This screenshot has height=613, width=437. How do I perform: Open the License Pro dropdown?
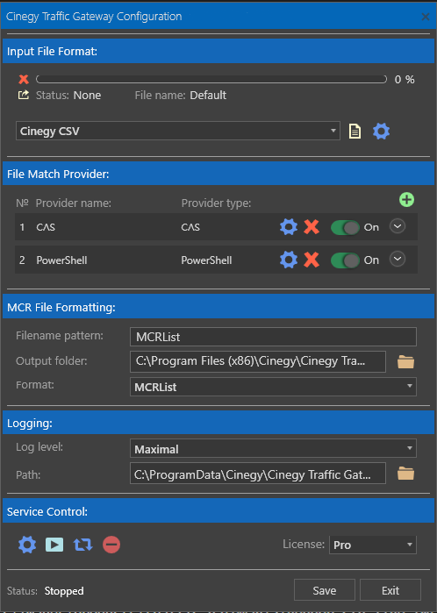coord(373,545)
